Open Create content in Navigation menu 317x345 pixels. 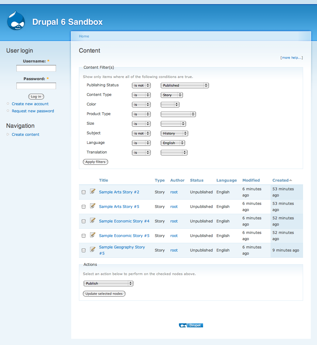point(25,135)
